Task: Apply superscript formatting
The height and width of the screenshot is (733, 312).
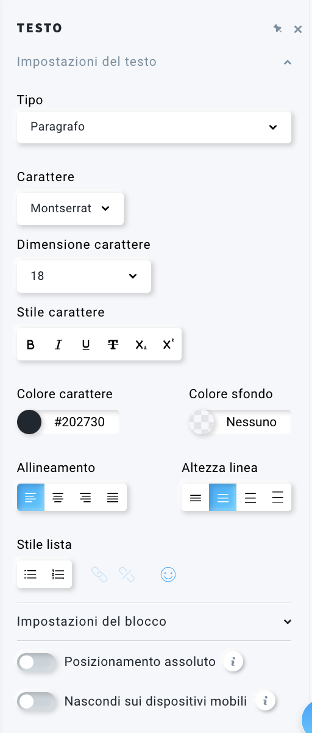Action: (168, 345)
